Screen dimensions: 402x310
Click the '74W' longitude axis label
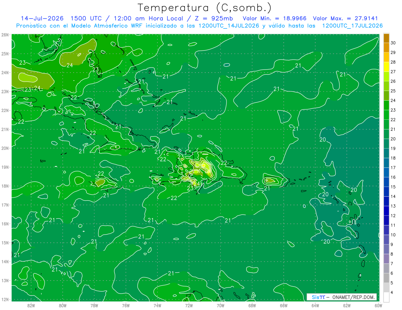pyautogui.click(x=157, y=305)
